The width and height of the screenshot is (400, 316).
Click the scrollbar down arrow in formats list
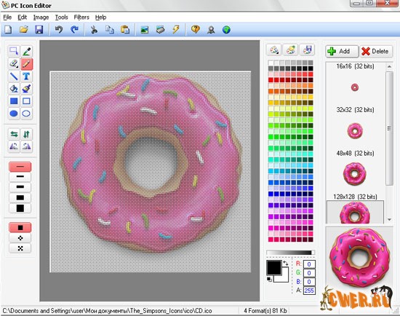(x=389, y=219)
